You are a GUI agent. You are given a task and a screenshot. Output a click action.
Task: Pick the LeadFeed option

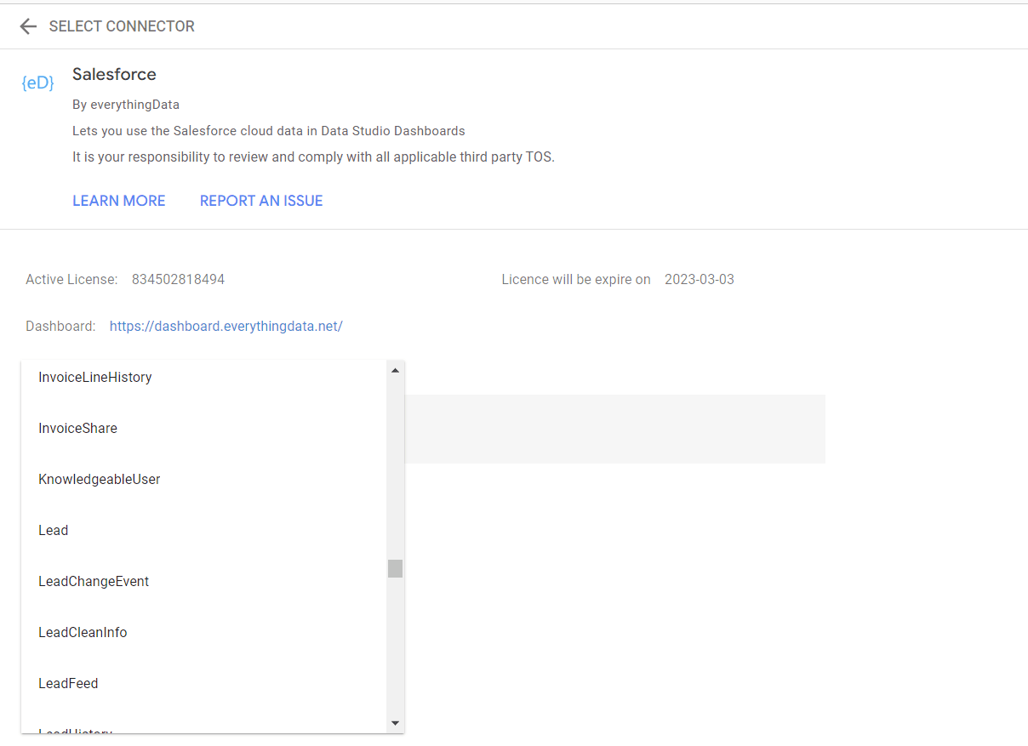(68, 683)
